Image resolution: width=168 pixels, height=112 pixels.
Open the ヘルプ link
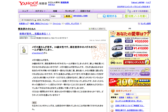click(148, 2)
